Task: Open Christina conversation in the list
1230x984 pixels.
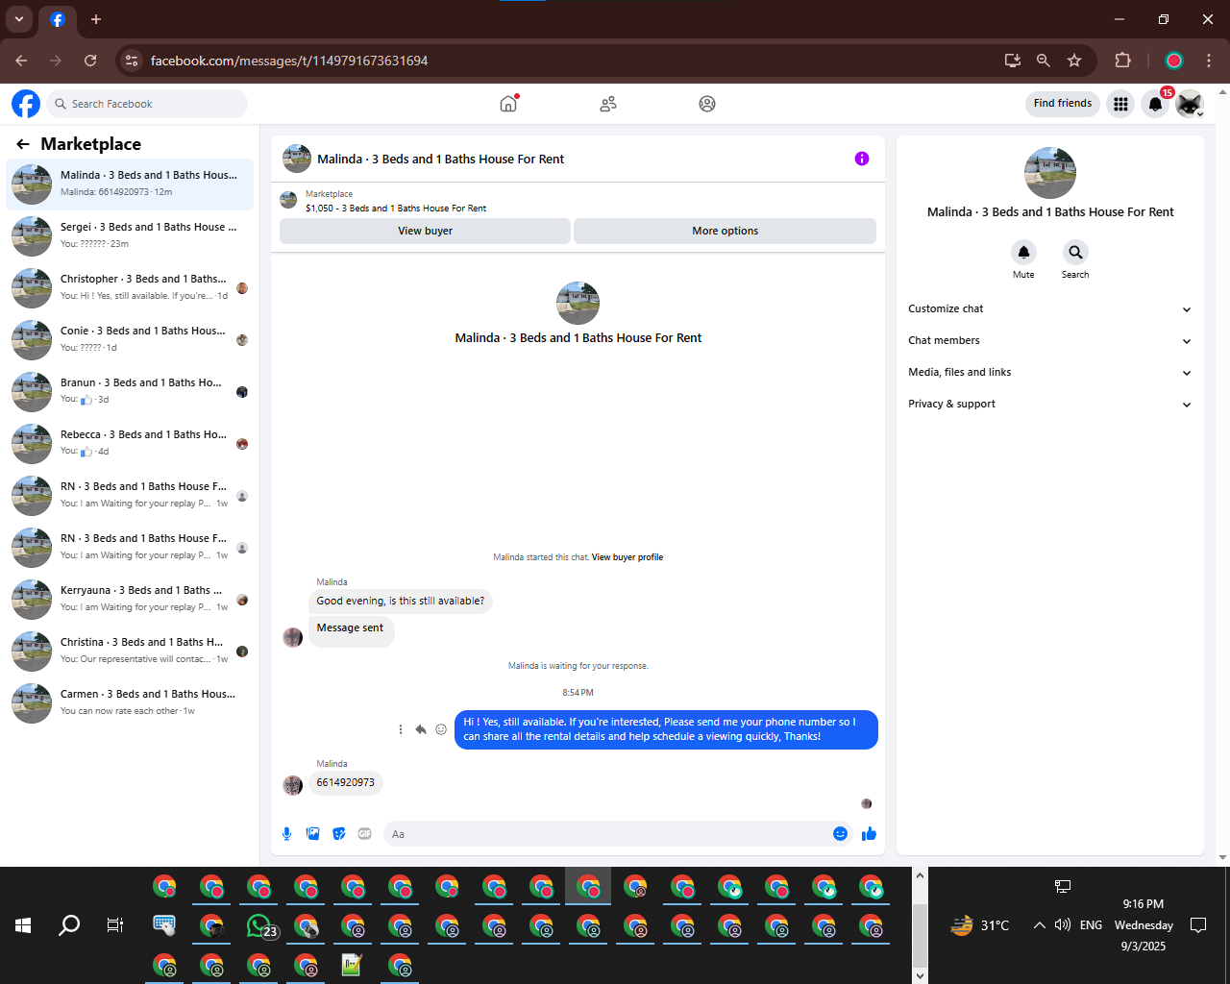Action: click(x=130, y=651)
